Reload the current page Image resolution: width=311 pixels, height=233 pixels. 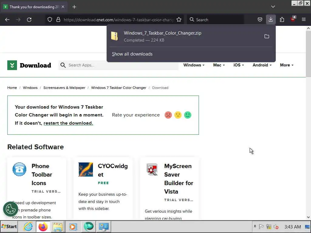point(29,20)
